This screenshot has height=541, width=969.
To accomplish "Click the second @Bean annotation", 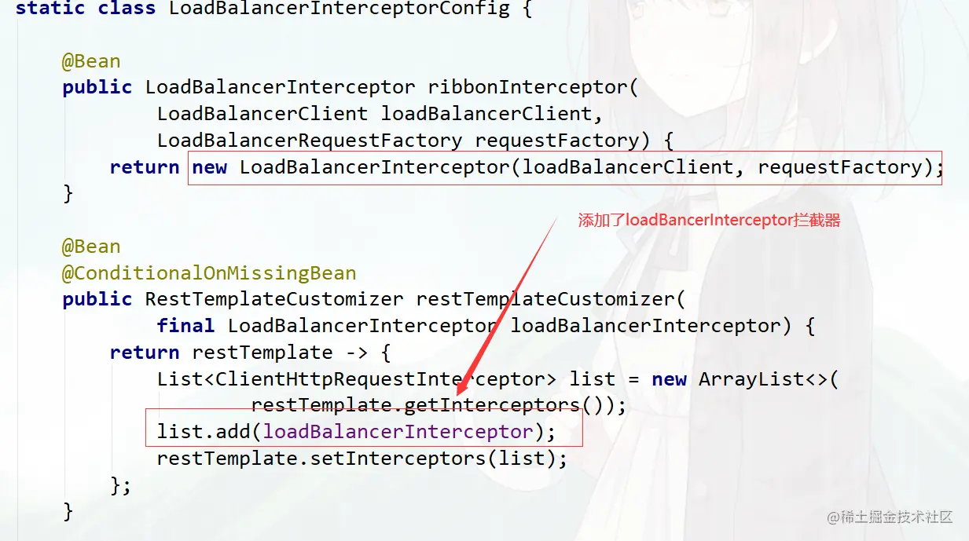I will pyautogui.click(x=92, y=247).
